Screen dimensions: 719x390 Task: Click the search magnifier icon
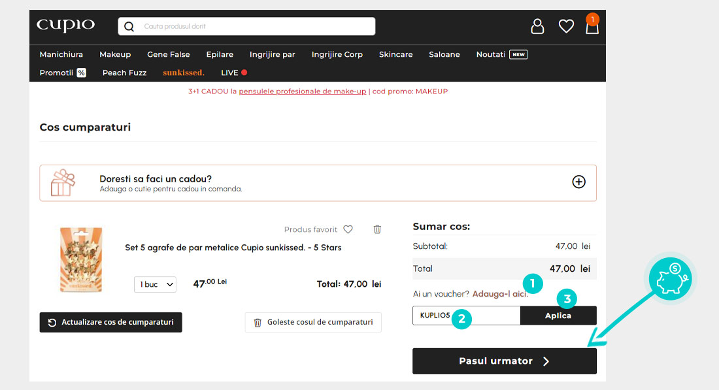[129, 27]
